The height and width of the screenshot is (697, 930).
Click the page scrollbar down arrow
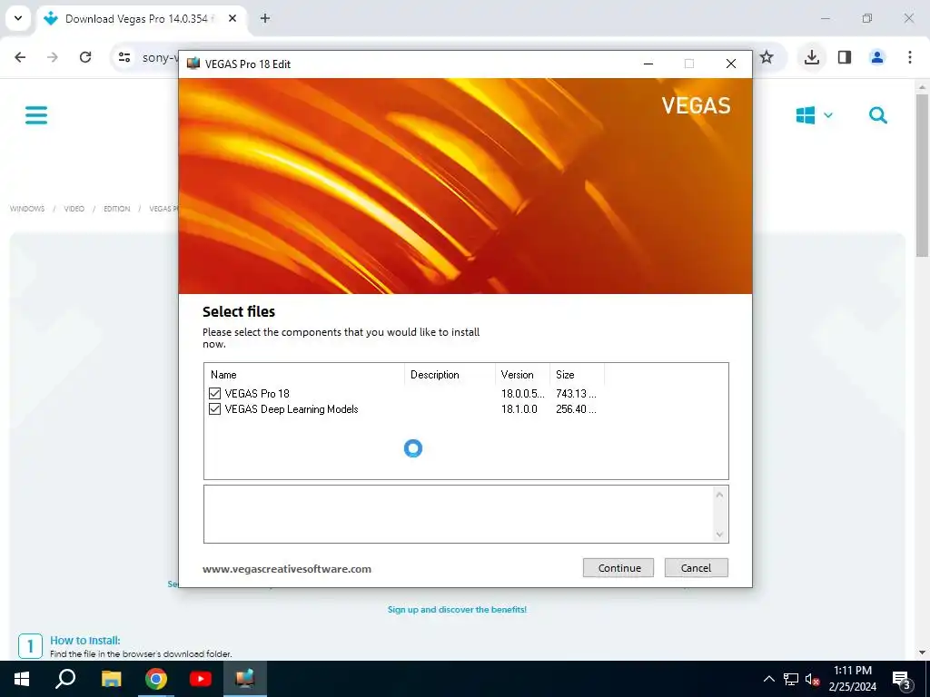(x=922, y=653)
